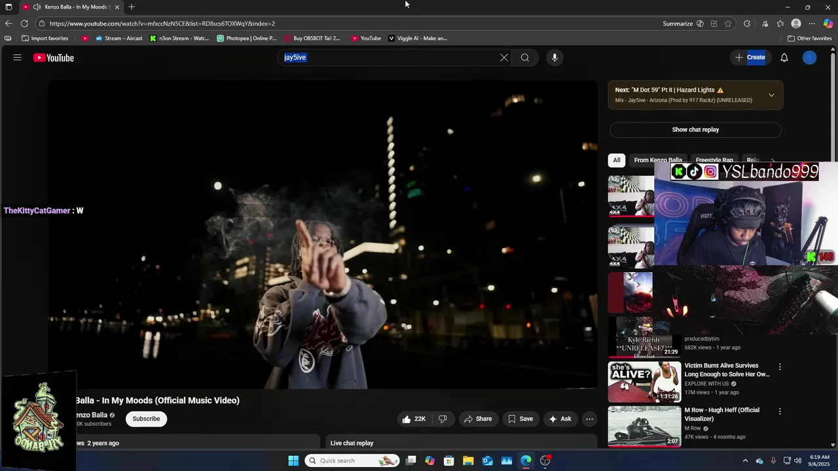This screenshot has height=471, width=838.
Task: Open the Favorites list icon
Action: tap(780, 24)
